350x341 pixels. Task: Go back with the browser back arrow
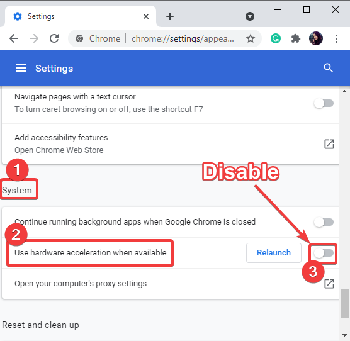click(14, 38)
